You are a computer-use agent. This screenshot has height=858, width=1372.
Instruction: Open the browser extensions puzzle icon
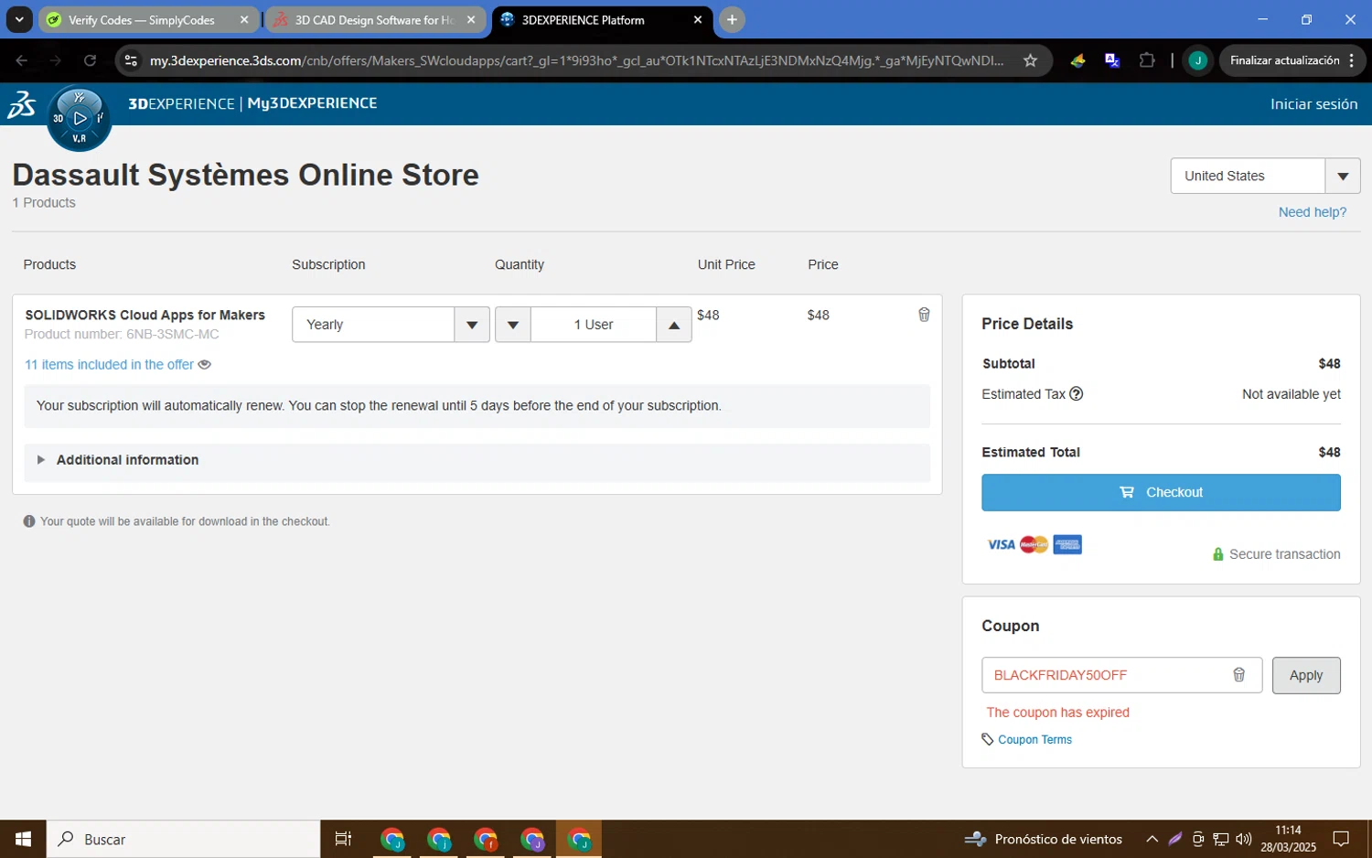point(1147,60)
